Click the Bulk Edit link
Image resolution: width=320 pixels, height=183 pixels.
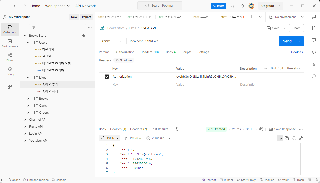coord(277,68)
